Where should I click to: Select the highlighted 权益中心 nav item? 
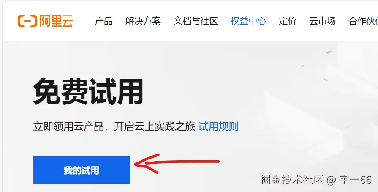coord(248,21)
